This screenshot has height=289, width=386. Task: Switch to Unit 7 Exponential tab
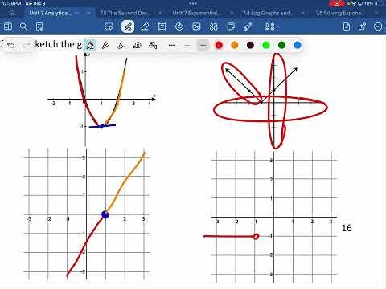[196, 13]
